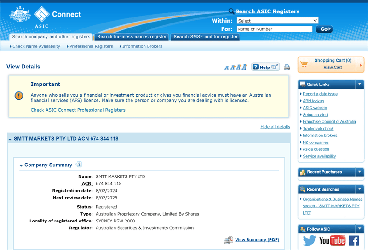Screen dimensions: 368x250
Task: Click the orange Important warning icon
Action: coord(19,96)
